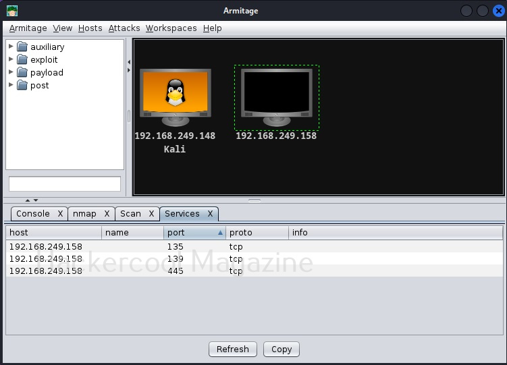Screen dimensions: 507x365
Task: Open the Workspaces menu
Action: pyautogui.click(x=171, y=28)
